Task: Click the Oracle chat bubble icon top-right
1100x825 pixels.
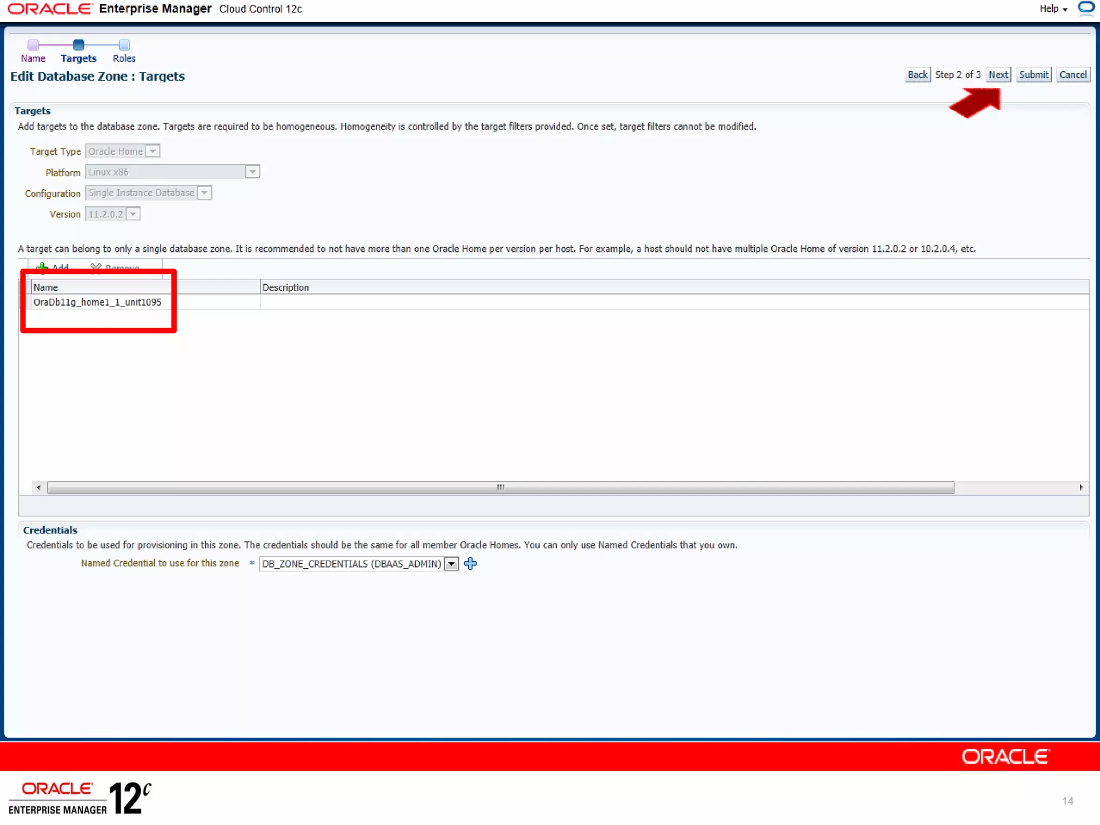Action: [x=1086, y=8]
